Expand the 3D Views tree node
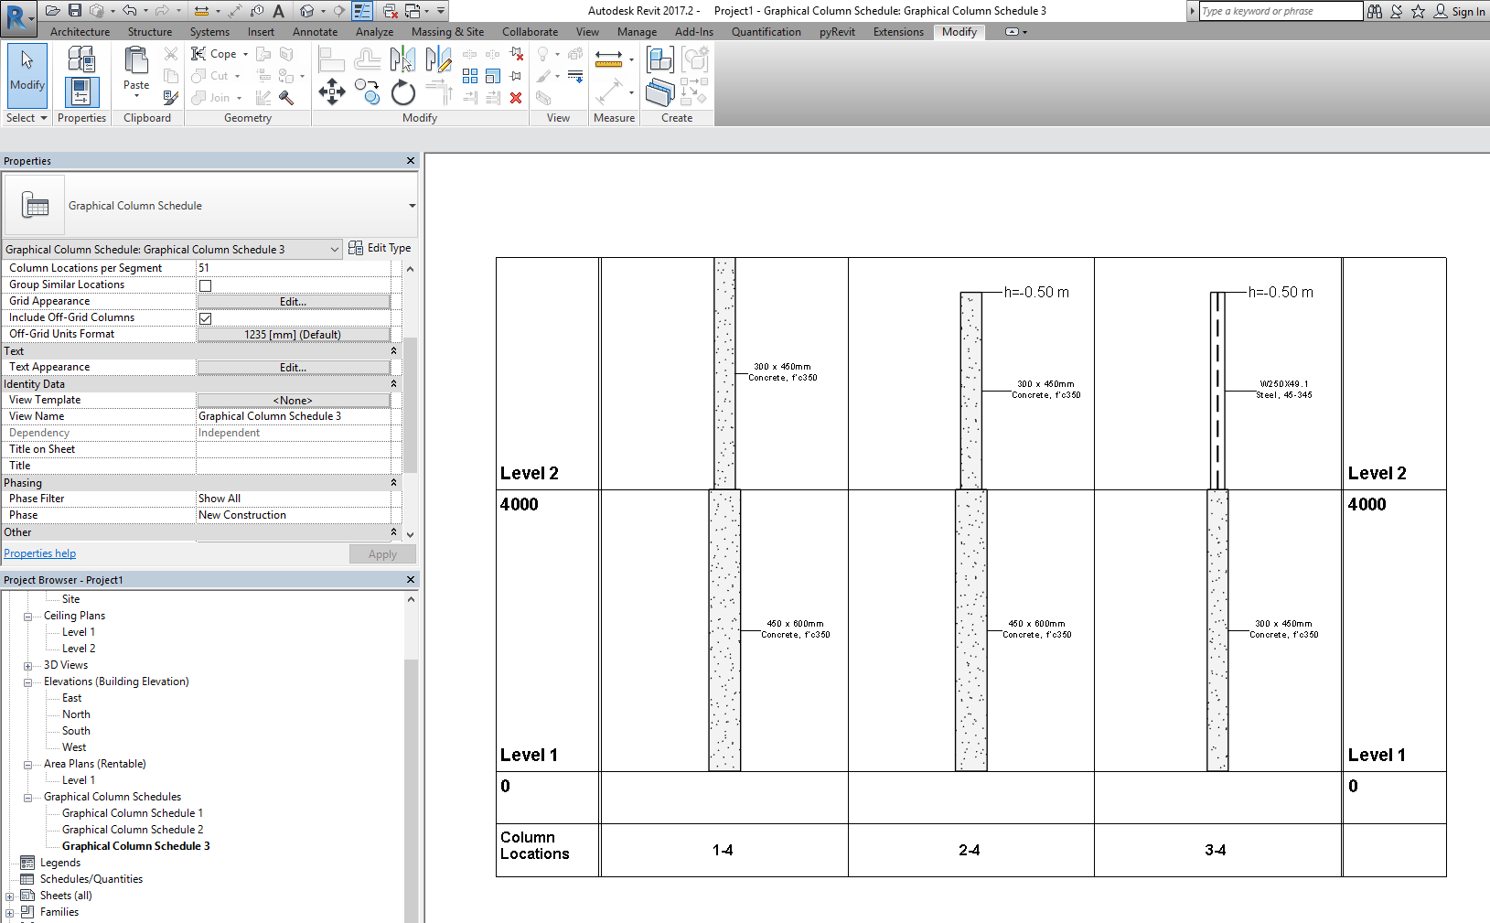Image resolution: width=1490 pixels, height=923 pixels. 27,666
